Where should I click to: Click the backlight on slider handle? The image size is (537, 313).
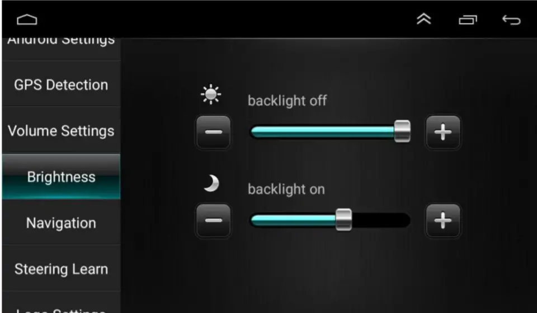point(343,220)
